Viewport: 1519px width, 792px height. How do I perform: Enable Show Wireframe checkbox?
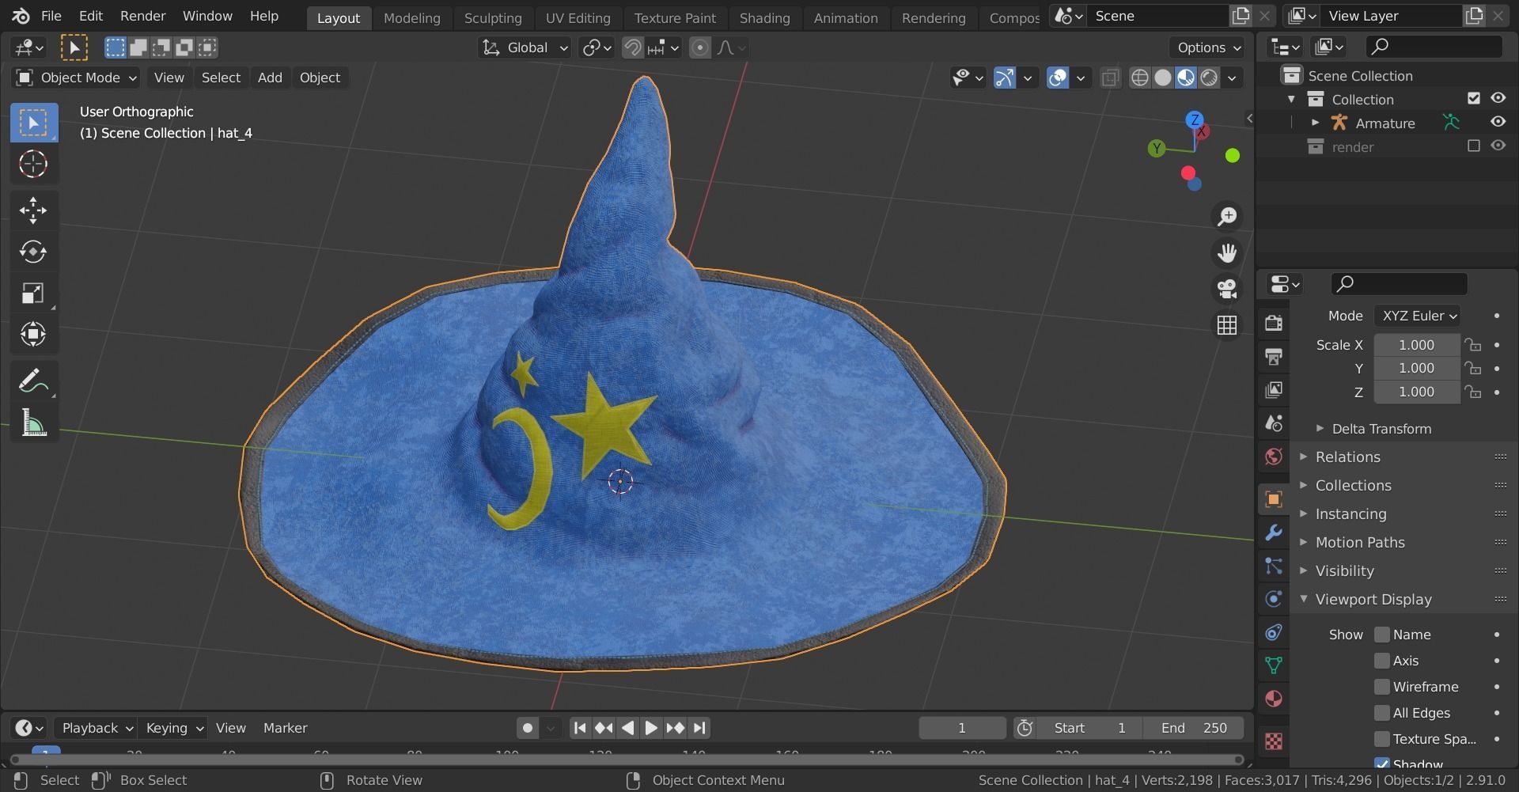pyautogui.click(x=1382, y=687)
